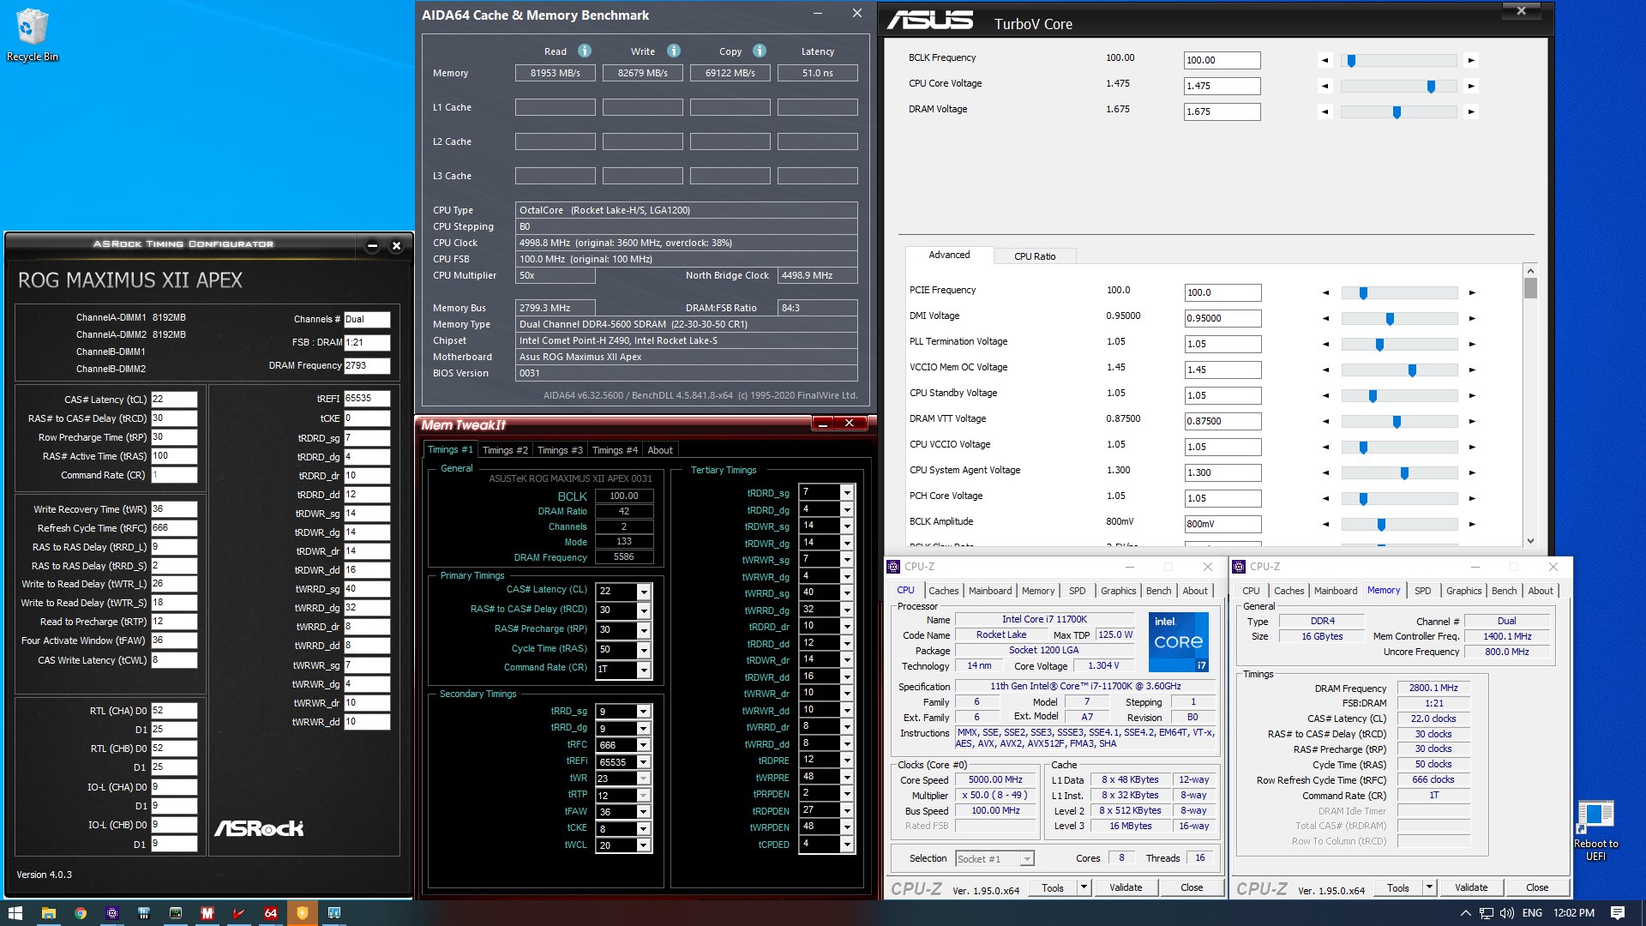Click the tREFI field in ASRock Timing Configurator
The width and height of the screenshot is (1646, 926).
point(367,399)
